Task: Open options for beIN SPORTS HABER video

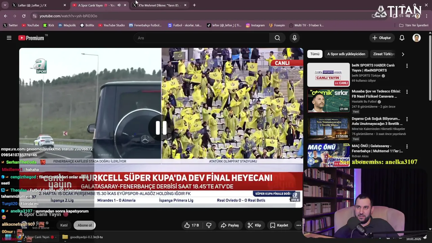Action: click(407, 66)
